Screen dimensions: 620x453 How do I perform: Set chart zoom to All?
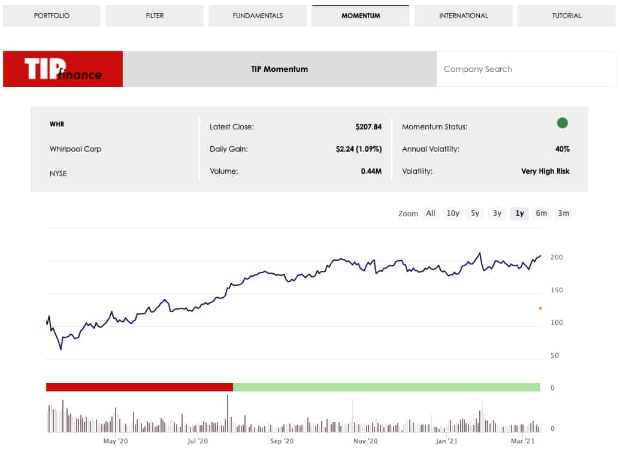pos(431,213)
